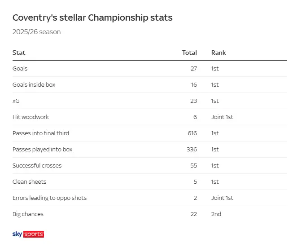
Task: Click Passes into final third label
Action: pyautogui.click(x=41, y=133)
